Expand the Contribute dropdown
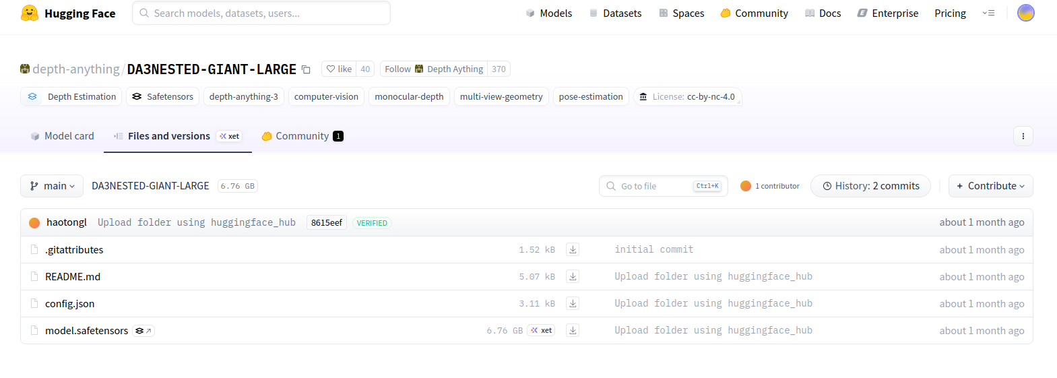The height and width of the screenshot is (378, 1057). pyautogui.click(x=991, y=186)
